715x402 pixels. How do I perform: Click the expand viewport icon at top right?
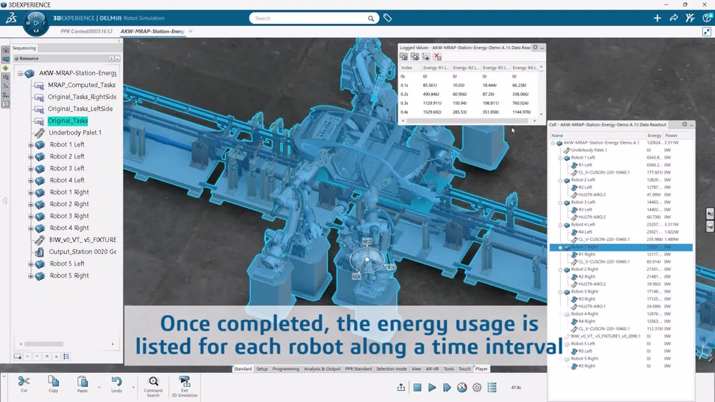pyautogui.click(x=707, y=31)
